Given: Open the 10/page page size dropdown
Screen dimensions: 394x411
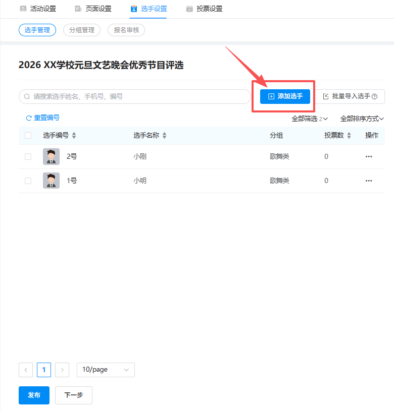Looking at the screenshot, I should [106, 370].
